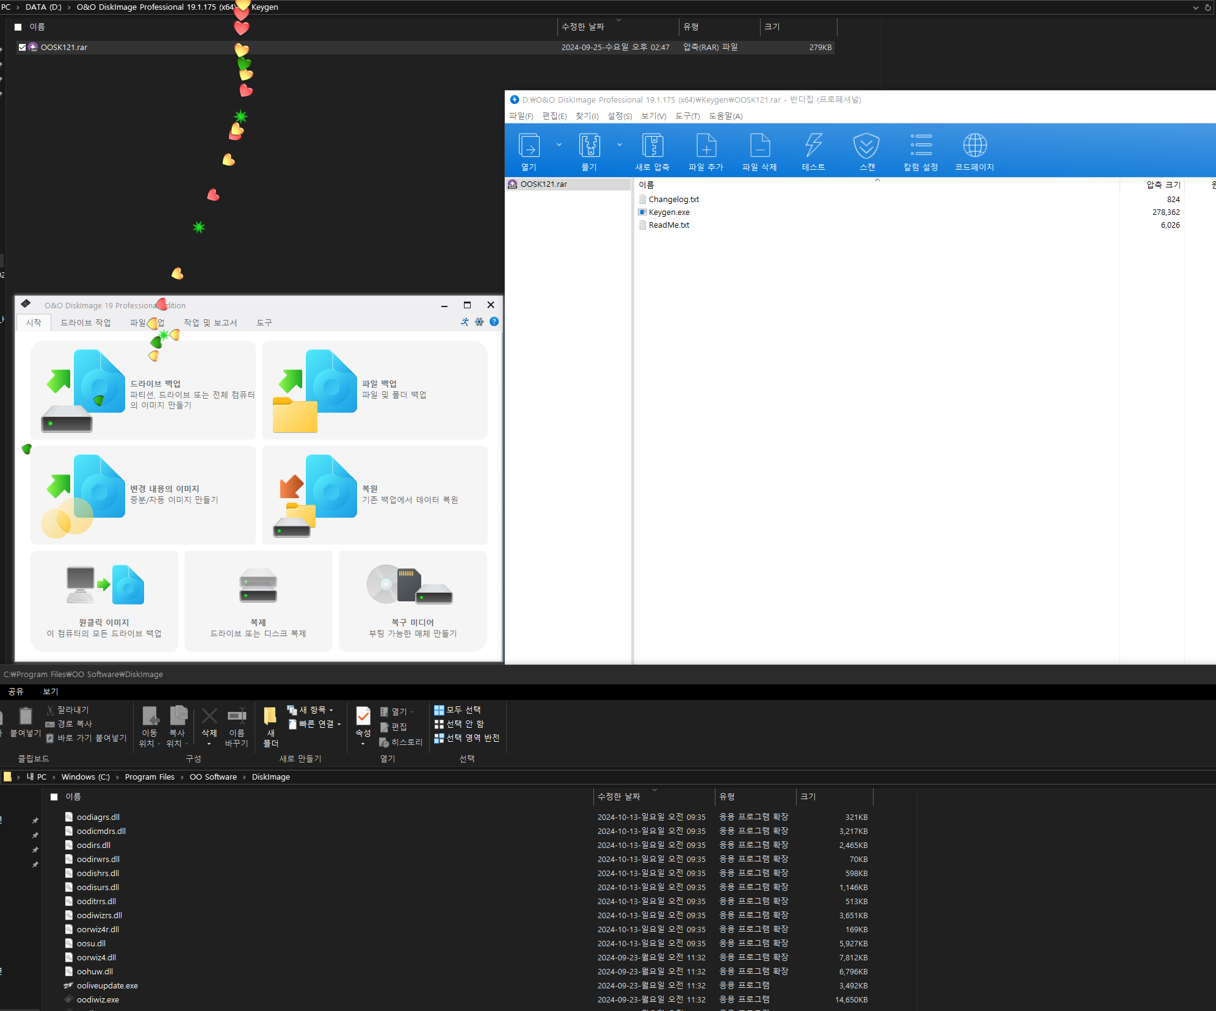Switch to DiskImage 도구 (Tools) tab

[x=264, y=323]
